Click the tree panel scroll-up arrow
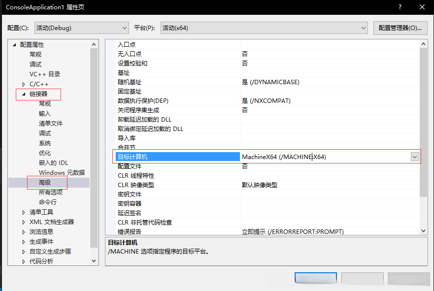The image size is (434, 291). (x=94, y=44)
